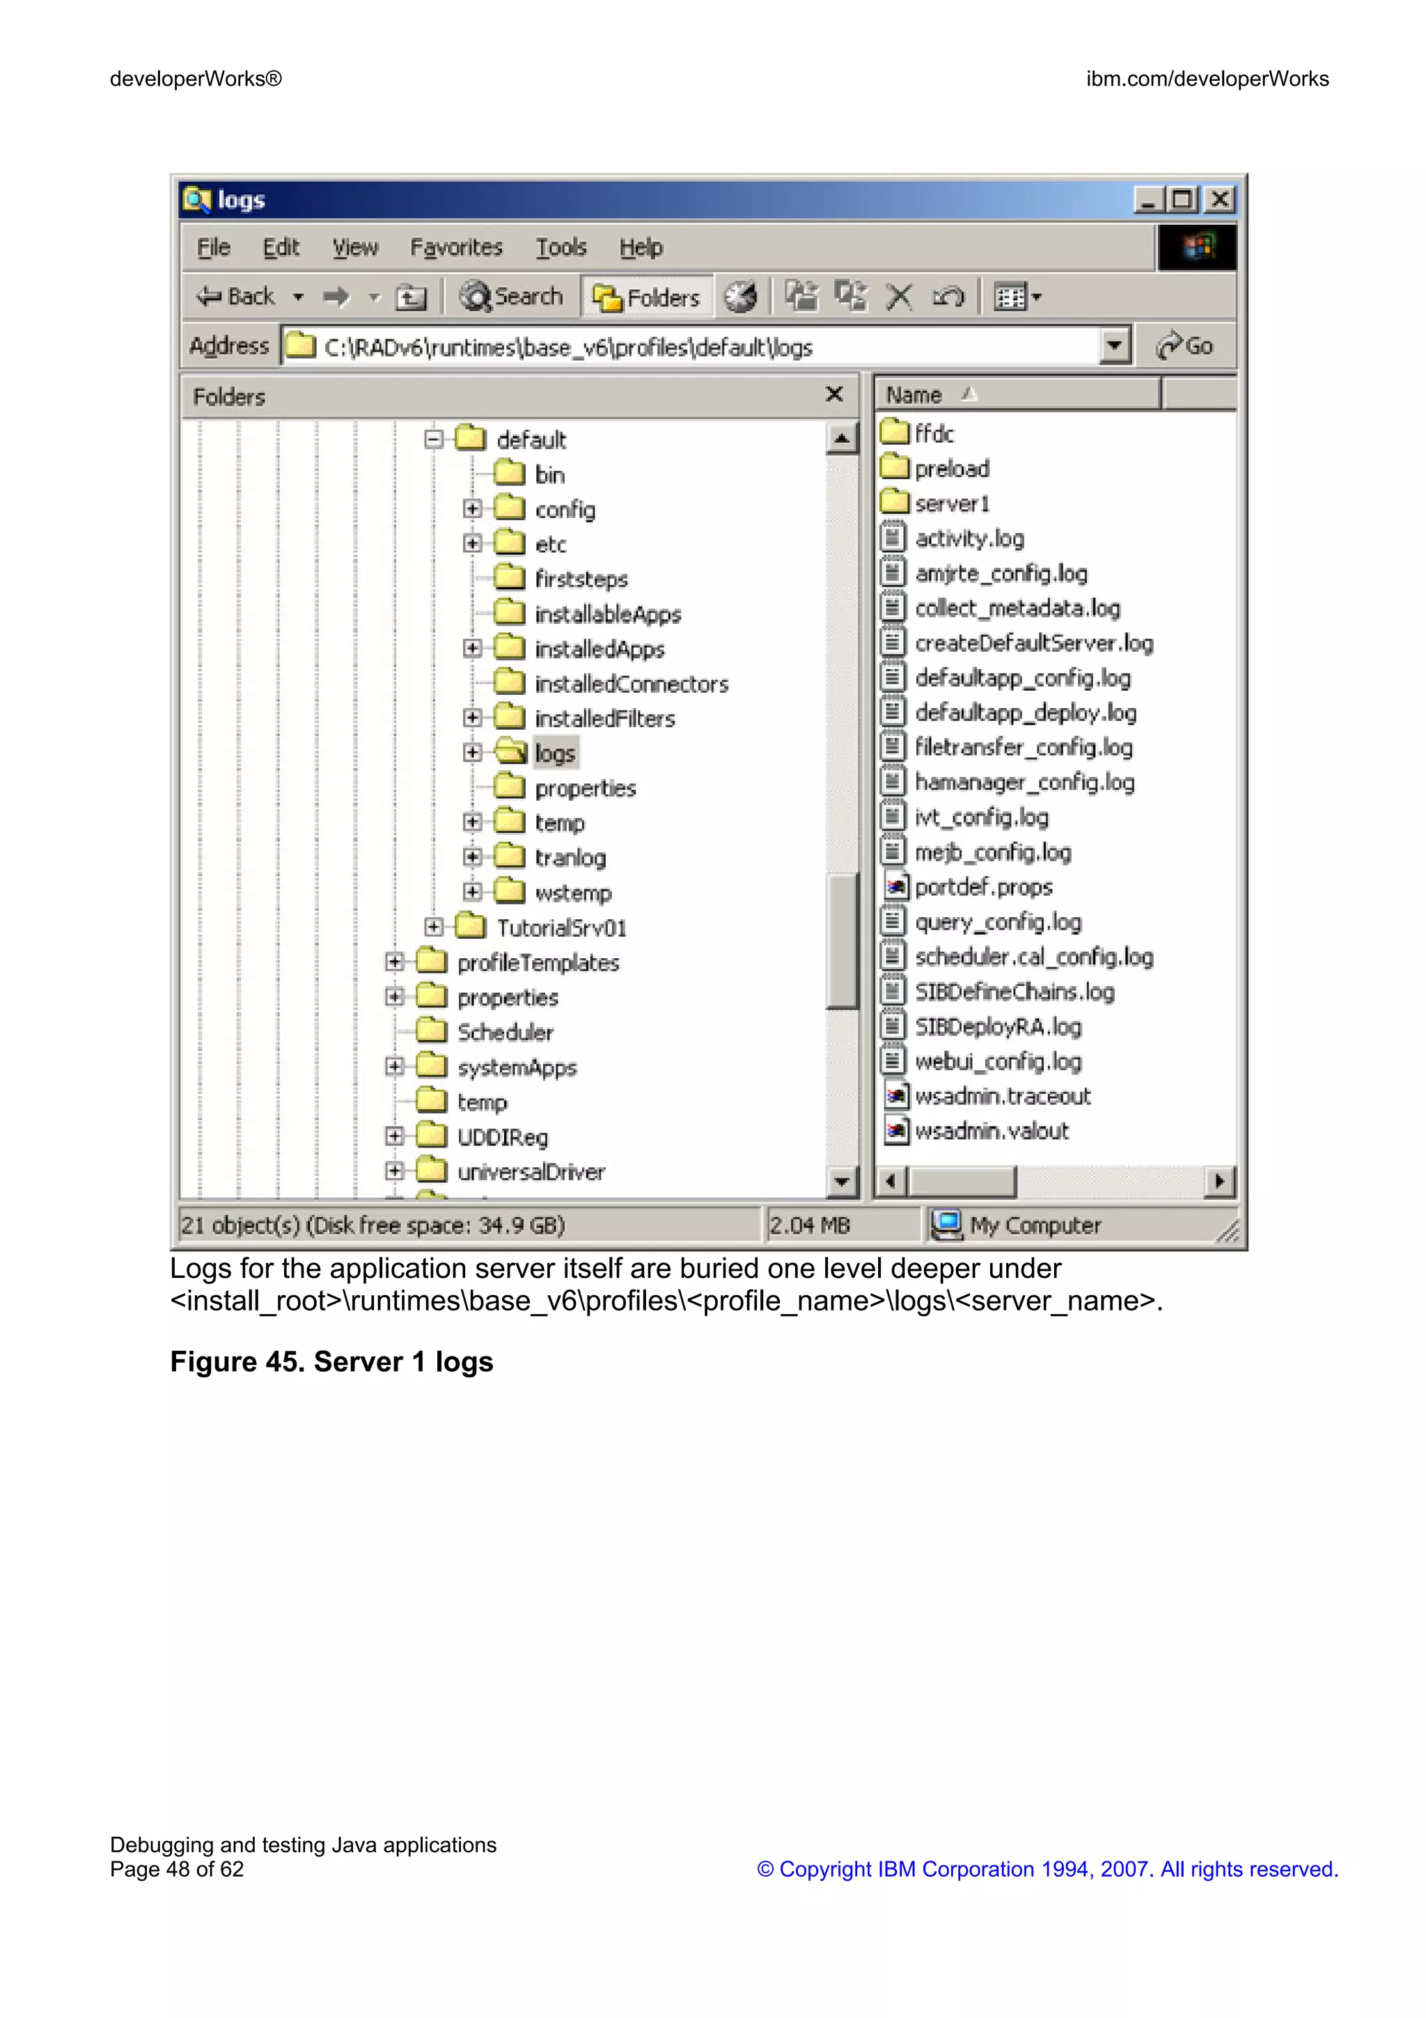The image size is (1426, 2018).
Task: Expand the UDDIReg folder node
Action: pyautogui.click(x=395, y=1136)
